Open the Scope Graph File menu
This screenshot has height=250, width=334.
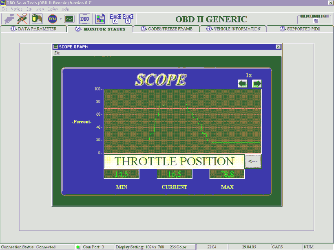57,53
